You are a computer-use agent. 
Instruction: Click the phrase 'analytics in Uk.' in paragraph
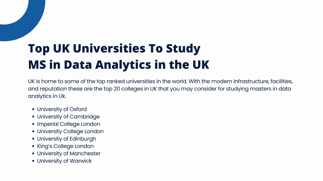pyautogui.click(x=47, y=96)
